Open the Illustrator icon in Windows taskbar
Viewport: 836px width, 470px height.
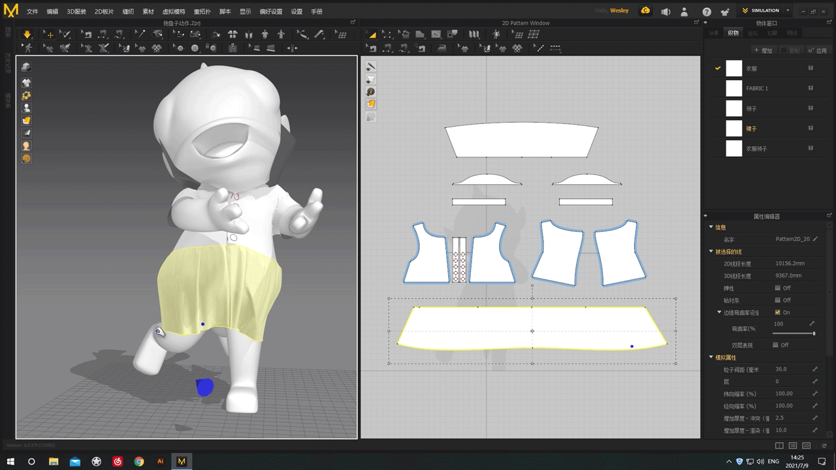coord(161,461)
